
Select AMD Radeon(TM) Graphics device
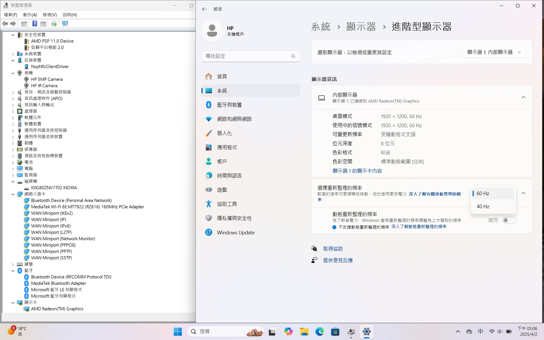(x=57, y=309)
